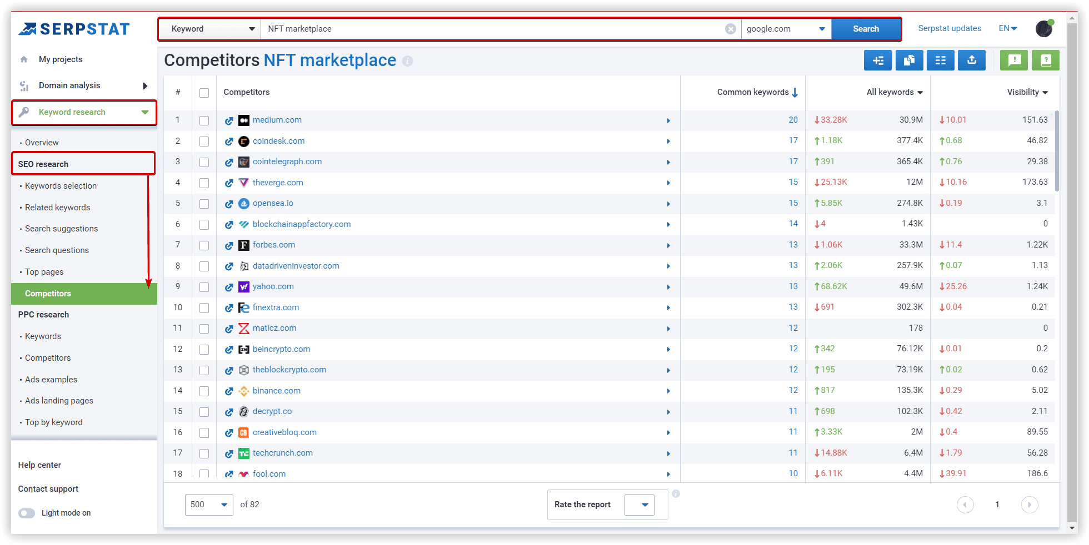This screenshot has width=1089, height=545.
Task: Click the copy report toolbar icon
Action: pyautogui.click(x=910, y=60)
